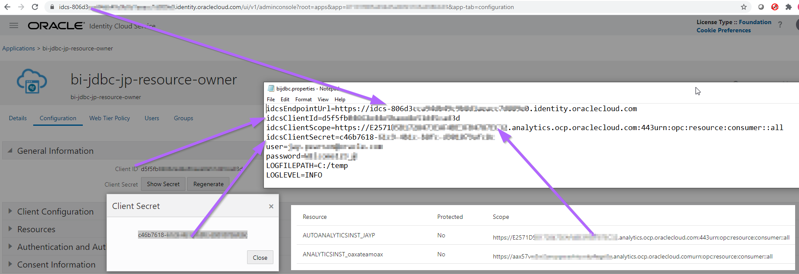Screen dimensions: 799x274
Task: Click the Protected column header
Action: click(450, 217)
